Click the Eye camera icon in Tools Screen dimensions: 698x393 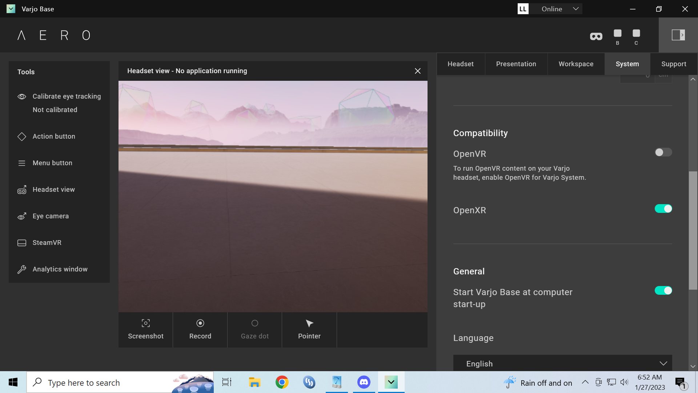[x=22, y=216]
